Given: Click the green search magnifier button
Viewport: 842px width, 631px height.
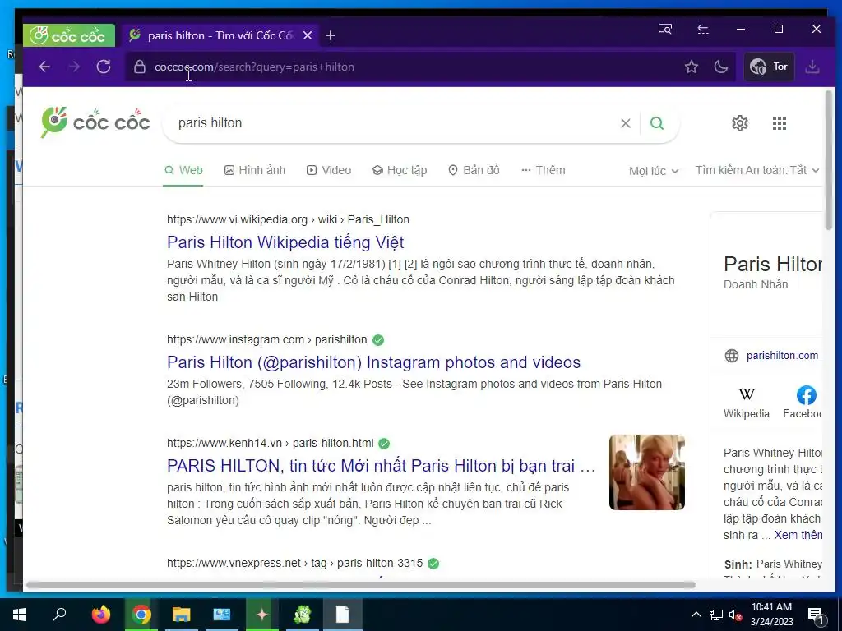Looking at the screenshot, I should (657, 123).
